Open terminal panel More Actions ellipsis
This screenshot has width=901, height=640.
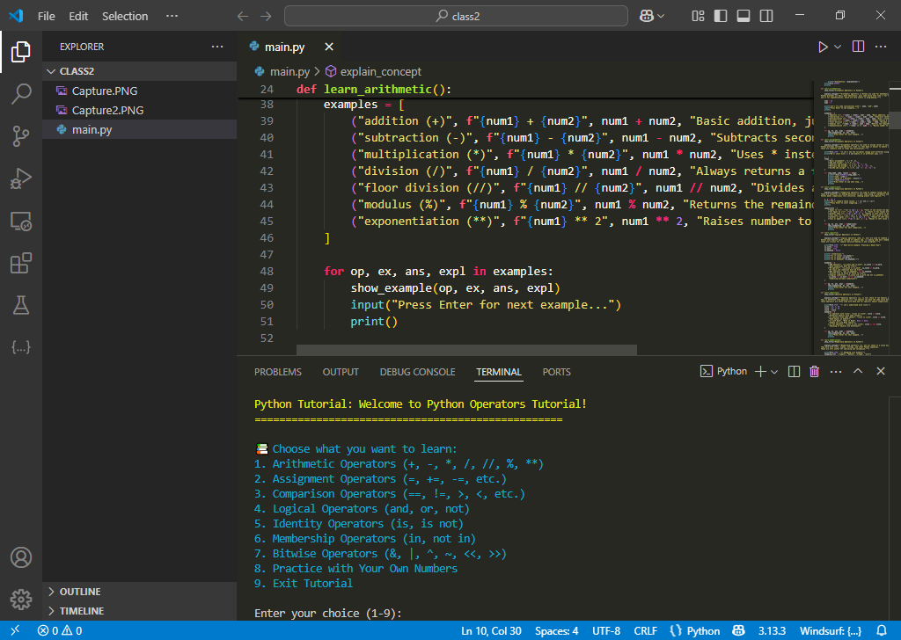point(836,371)
